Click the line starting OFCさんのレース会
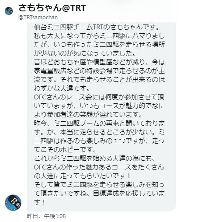208x222 pixels. pos(99,97)
